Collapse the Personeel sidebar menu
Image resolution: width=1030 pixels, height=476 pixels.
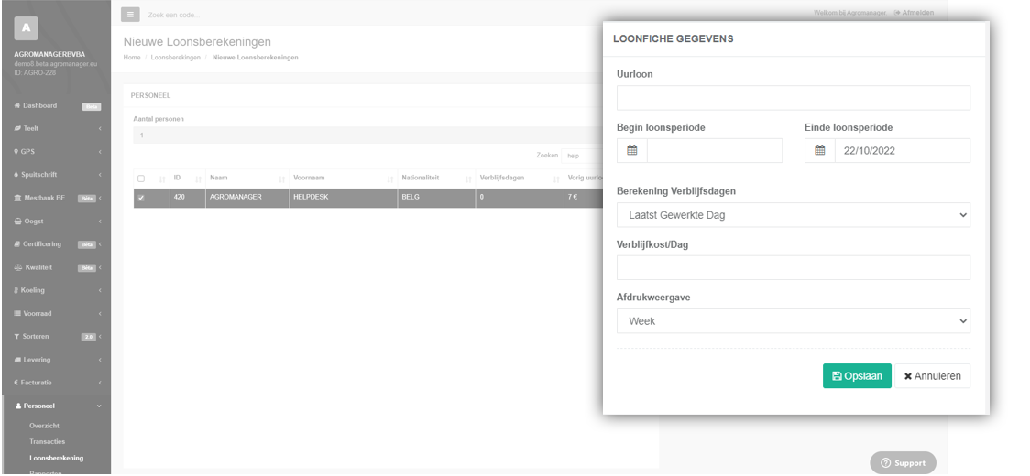56,406
